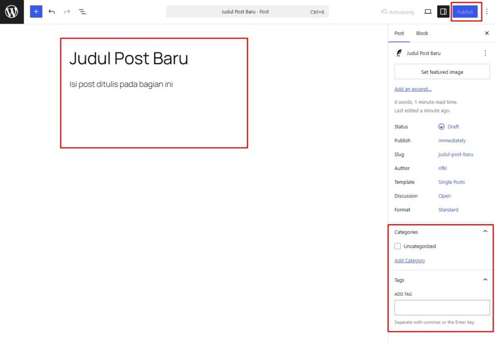Collapse the Categories panel
This screenshot has width=495, height=343.
tap(485, 232)
